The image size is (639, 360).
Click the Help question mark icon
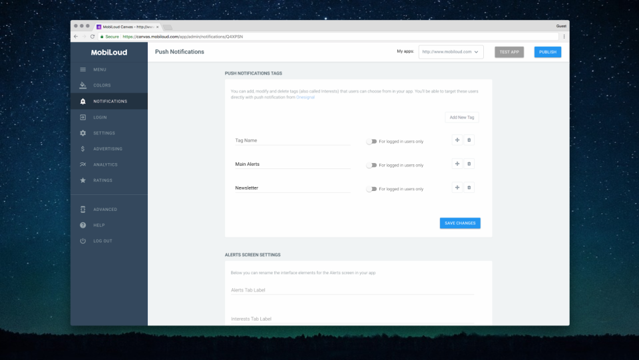coord(83,225)
